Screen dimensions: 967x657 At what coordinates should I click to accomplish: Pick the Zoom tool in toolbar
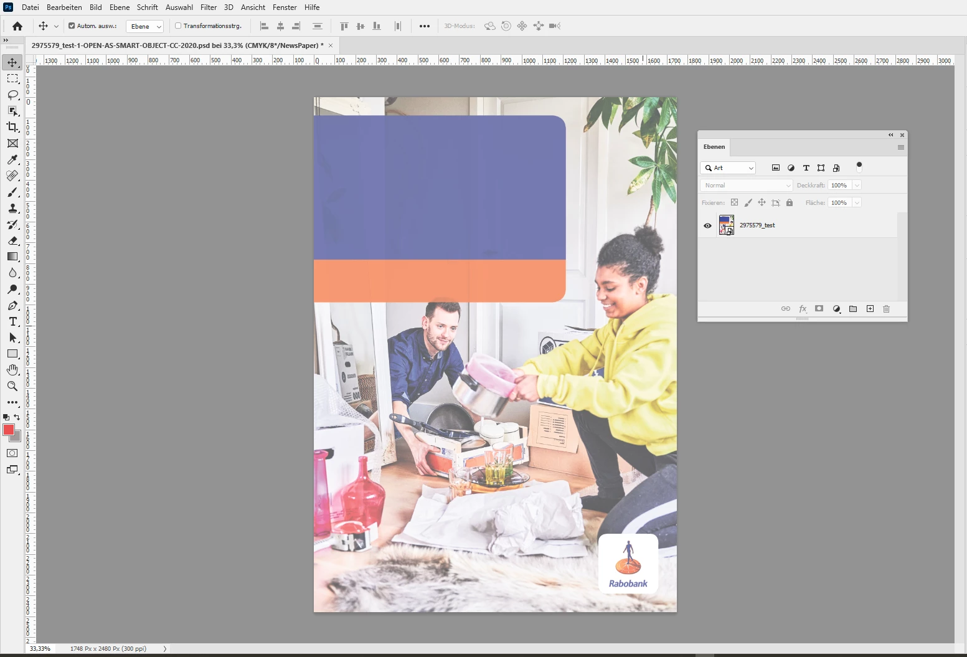coord(12,386)
